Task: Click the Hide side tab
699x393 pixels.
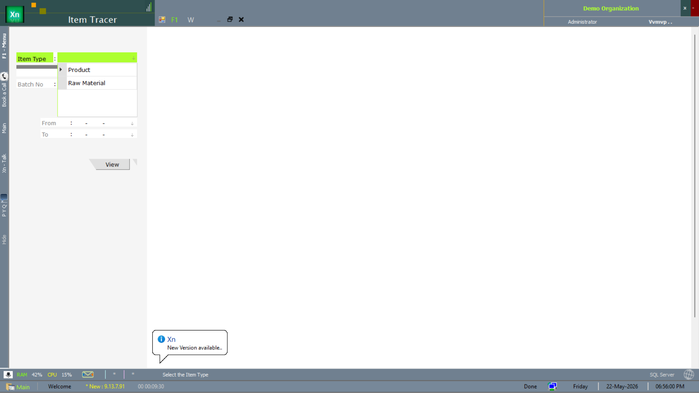Action: (x=4, y=239)
